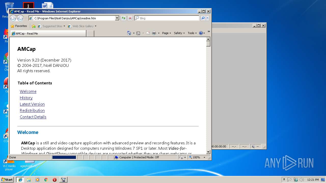The image size is (326, 183).
Task: Show hidden tray icons arrow
Action: pos(284,179)
